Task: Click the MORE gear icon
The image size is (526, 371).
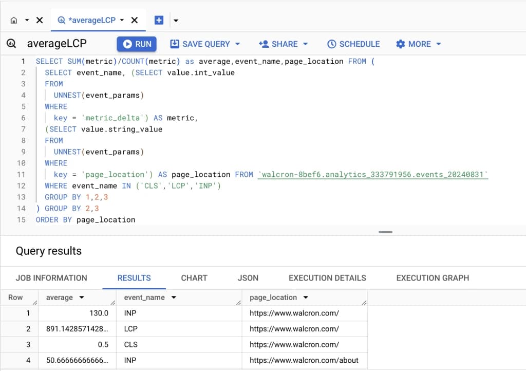Action: [401, 44]
